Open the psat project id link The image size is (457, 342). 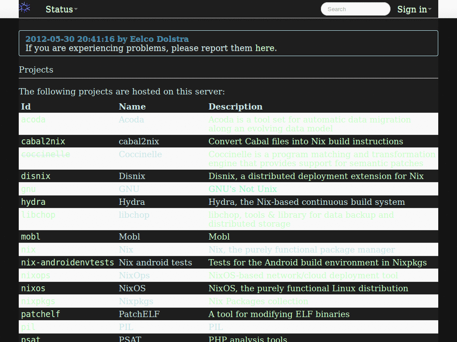(31, 339)
